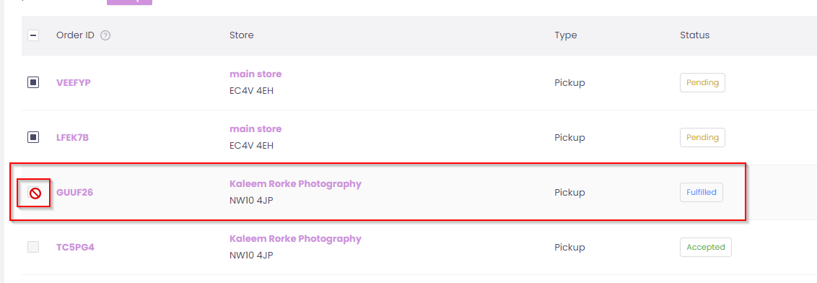Click the Pending status badge for VEEFYP

click(702, 82)
